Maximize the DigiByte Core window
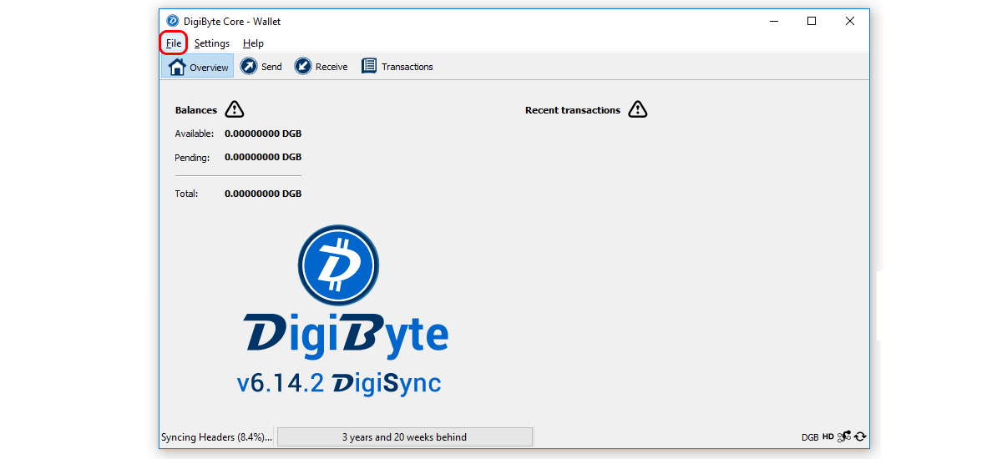 pos(812,21)
